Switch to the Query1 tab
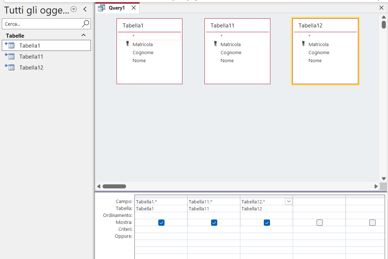This screenshot has width=388, height=259. click(117, 8)
